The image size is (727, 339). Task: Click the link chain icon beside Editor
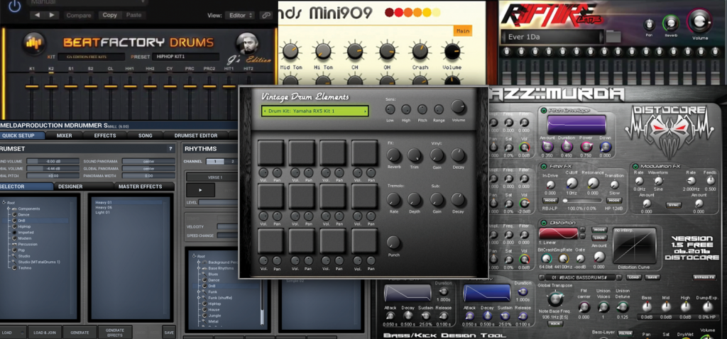coord(266,16)
